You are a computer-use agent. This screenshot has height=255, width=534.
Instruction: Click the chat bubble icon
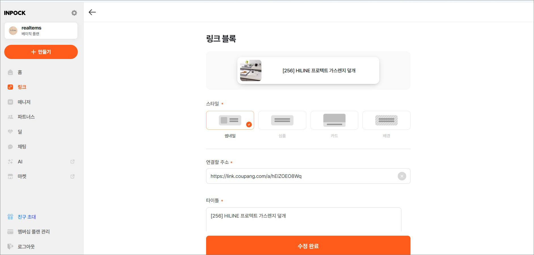pyautogui.click(x=11, y=147)
